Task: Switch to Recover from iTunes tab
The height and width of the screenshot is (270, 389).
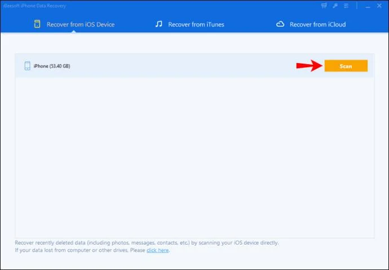Action: pyautogui.click(x=190, y=24)
